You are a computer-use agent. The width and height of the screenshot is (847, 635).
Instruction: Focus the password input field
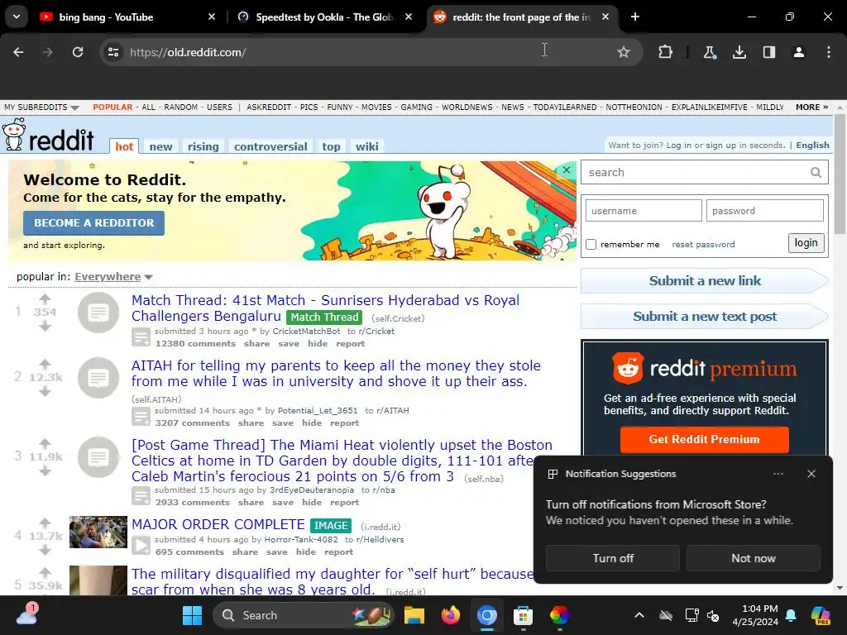(x=765, y=211)
